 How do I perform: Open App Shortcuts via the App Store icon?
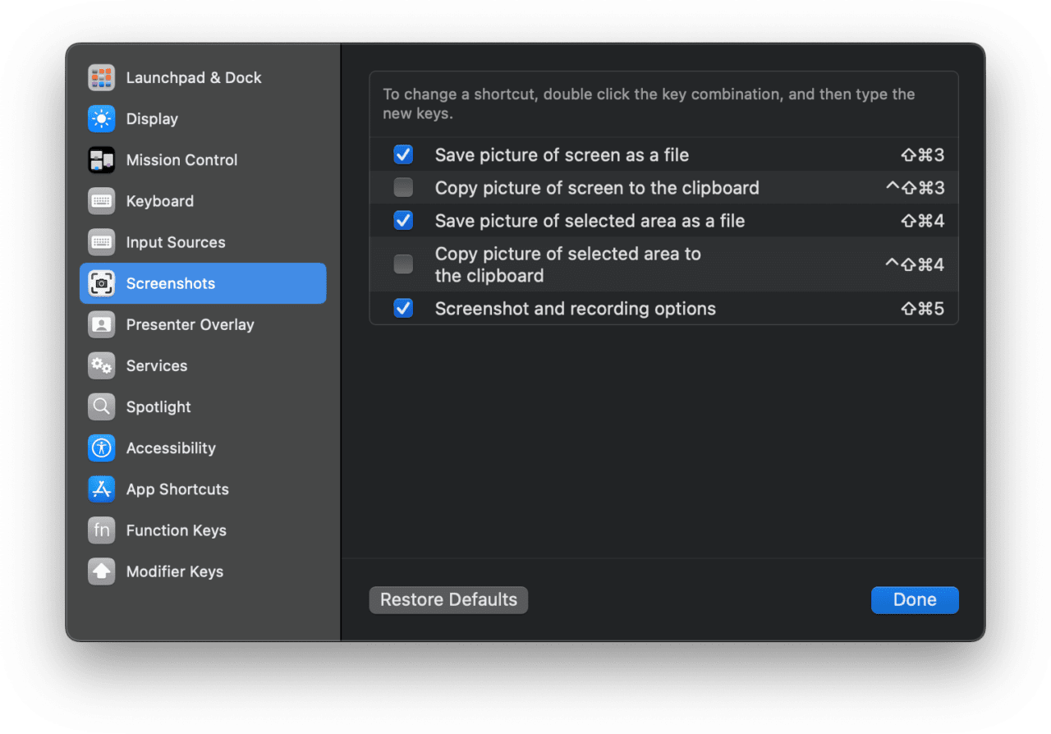[101, 489]
